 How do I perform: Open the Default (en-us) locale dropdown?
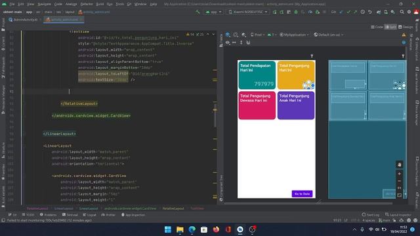pyautogui.click(x=329, y=35)
